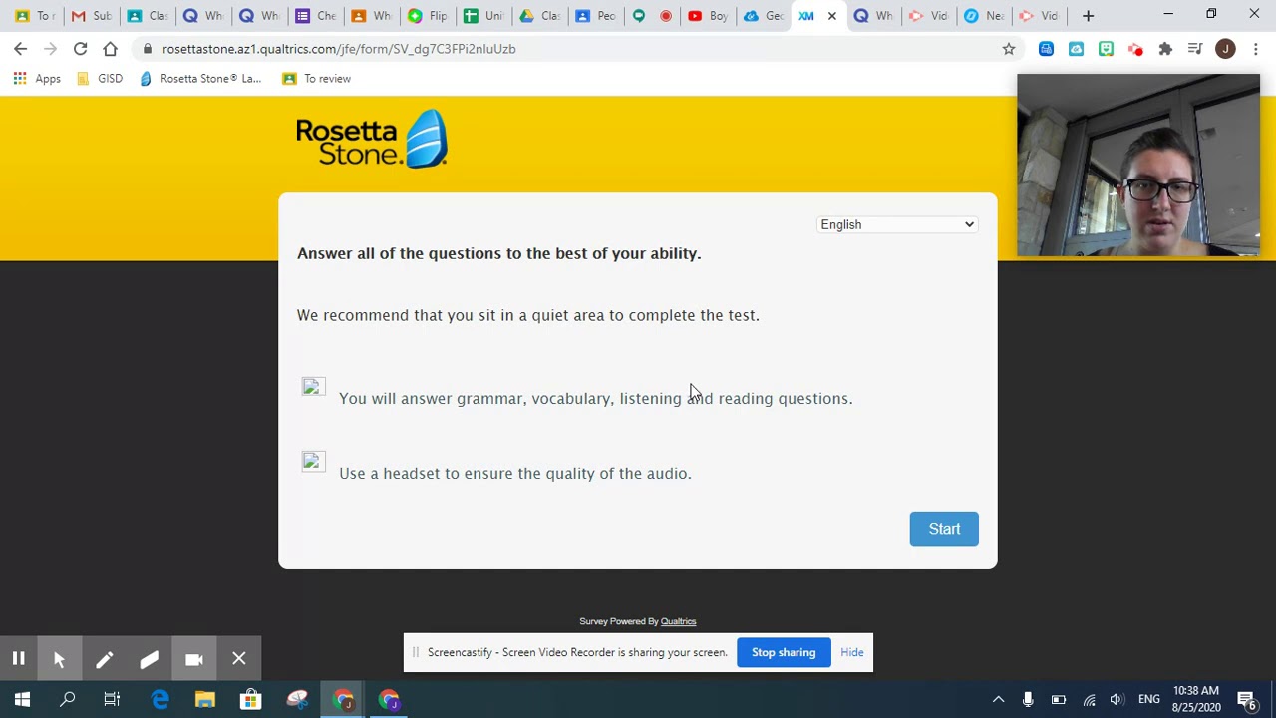Open the microphone tray icon
The image size is (1276, 718).
(1028, 700)
